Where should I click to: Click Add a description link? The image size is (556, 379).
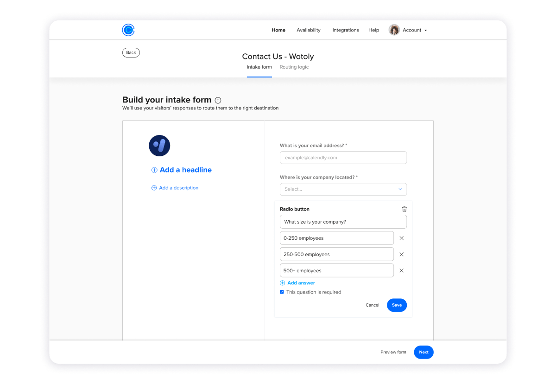(x=179, y=188)
